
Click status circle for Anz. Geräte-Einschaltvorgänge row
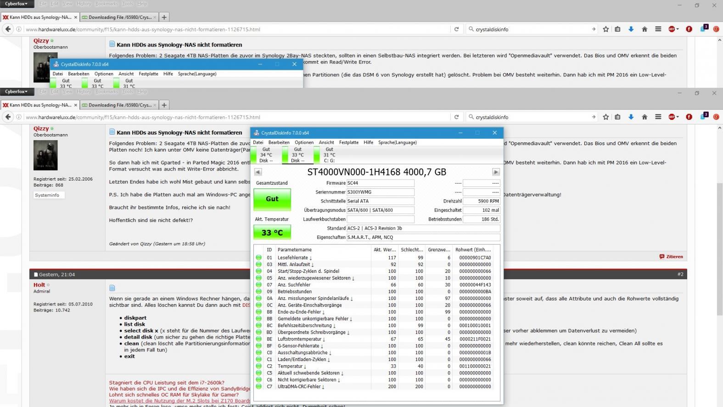pyautogui.click(x=259, y=305)
